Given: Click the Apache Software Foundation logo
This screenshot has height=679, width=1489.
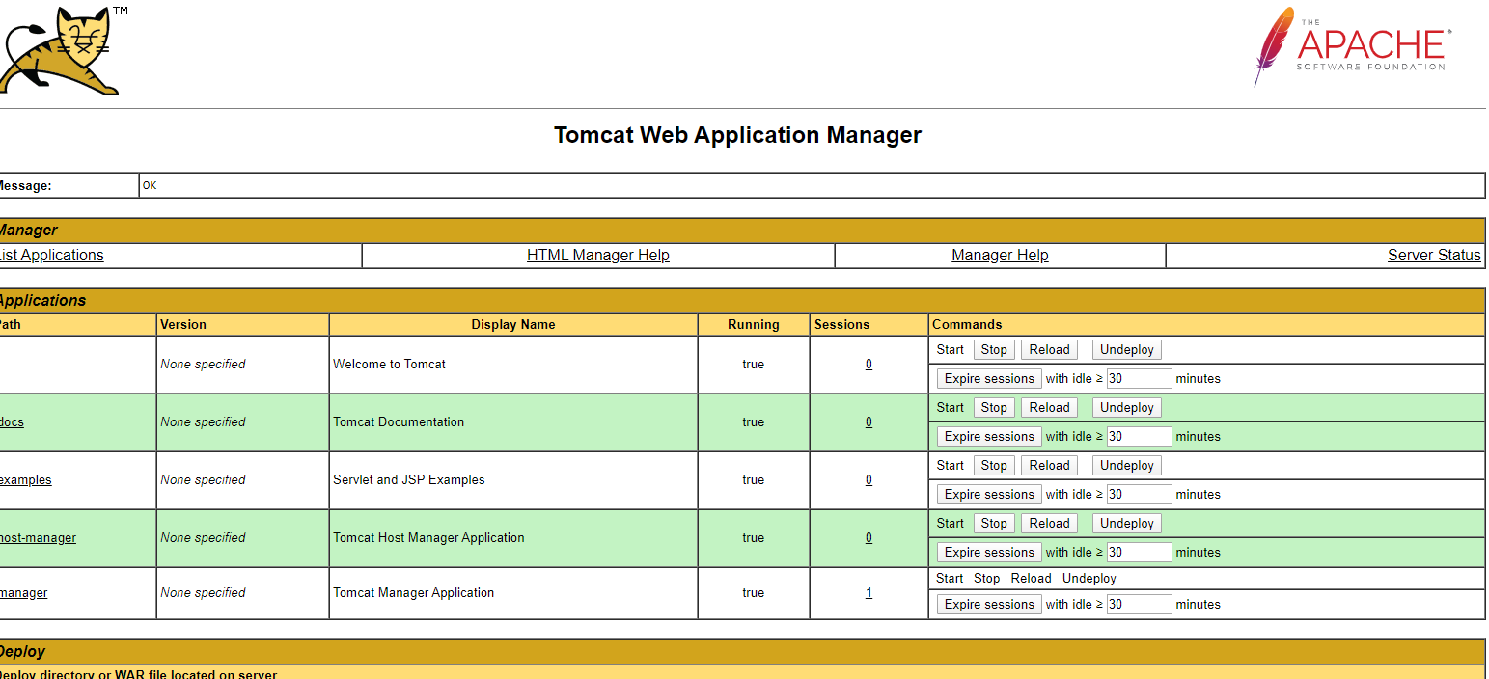Looking at the screenshot, I should coord(1352,46).
